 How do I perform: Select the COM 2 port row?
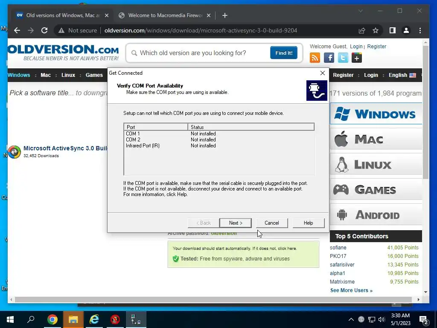(219, 140)
